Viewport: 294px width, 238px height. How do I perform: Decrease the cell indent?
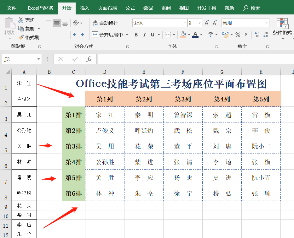pos(76,35)
